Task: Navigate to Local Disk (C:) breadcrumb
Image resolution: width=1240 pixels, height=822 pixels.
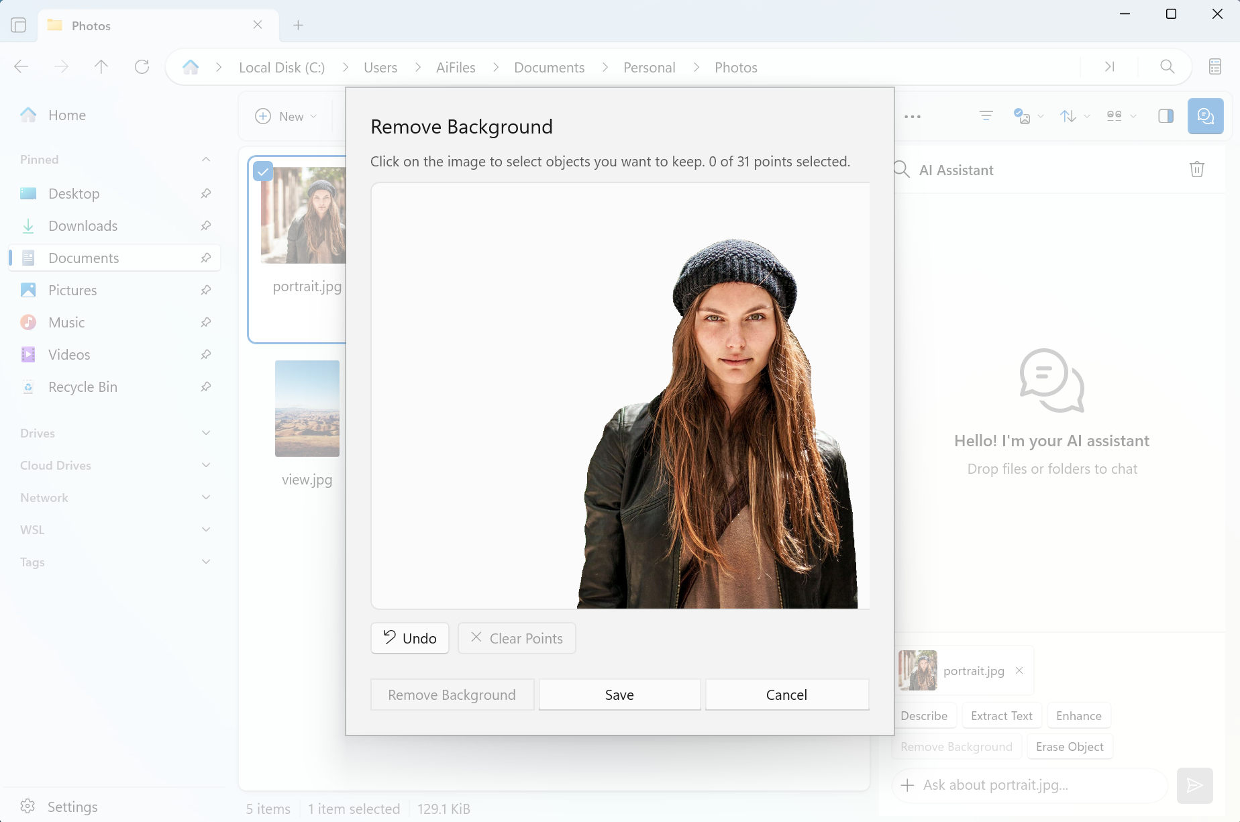Action: point(282,67)
